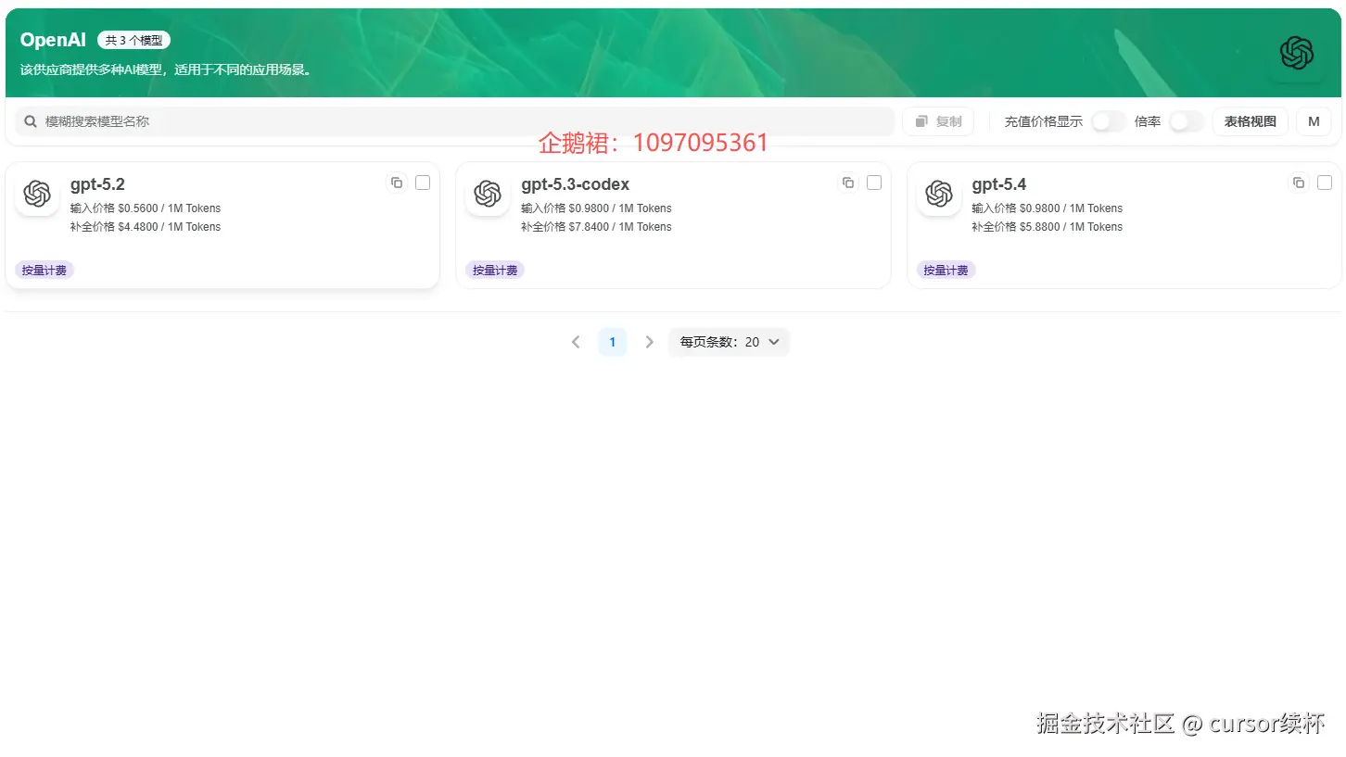The width and height of the screenshot is (1346, 757).
Task: Select page 1 in the pagination
Action: (x=612, y=342)
